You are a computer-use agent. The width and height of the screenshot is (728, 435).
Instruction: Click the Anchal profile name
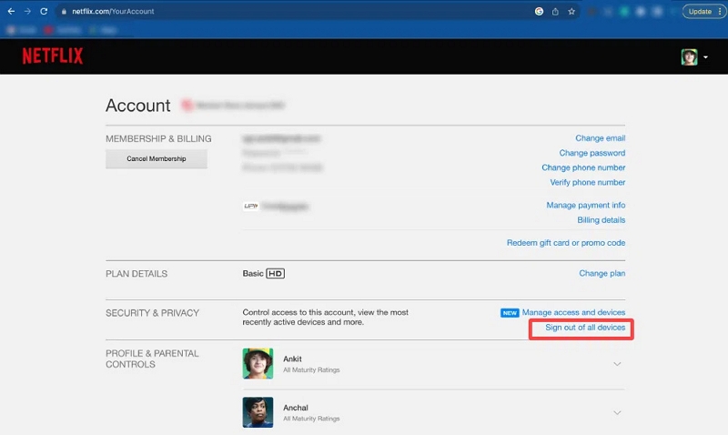pyautogui.click(x=296, y=408)
